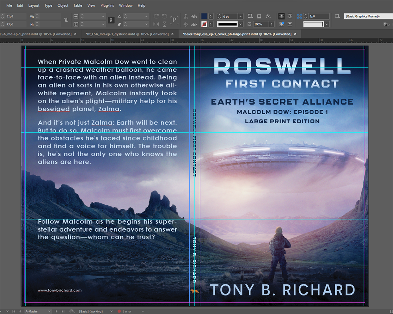Click the X position field 61p9
This screenshot has height=314, width=393.
pyautogui.click(x=16, y=16)
